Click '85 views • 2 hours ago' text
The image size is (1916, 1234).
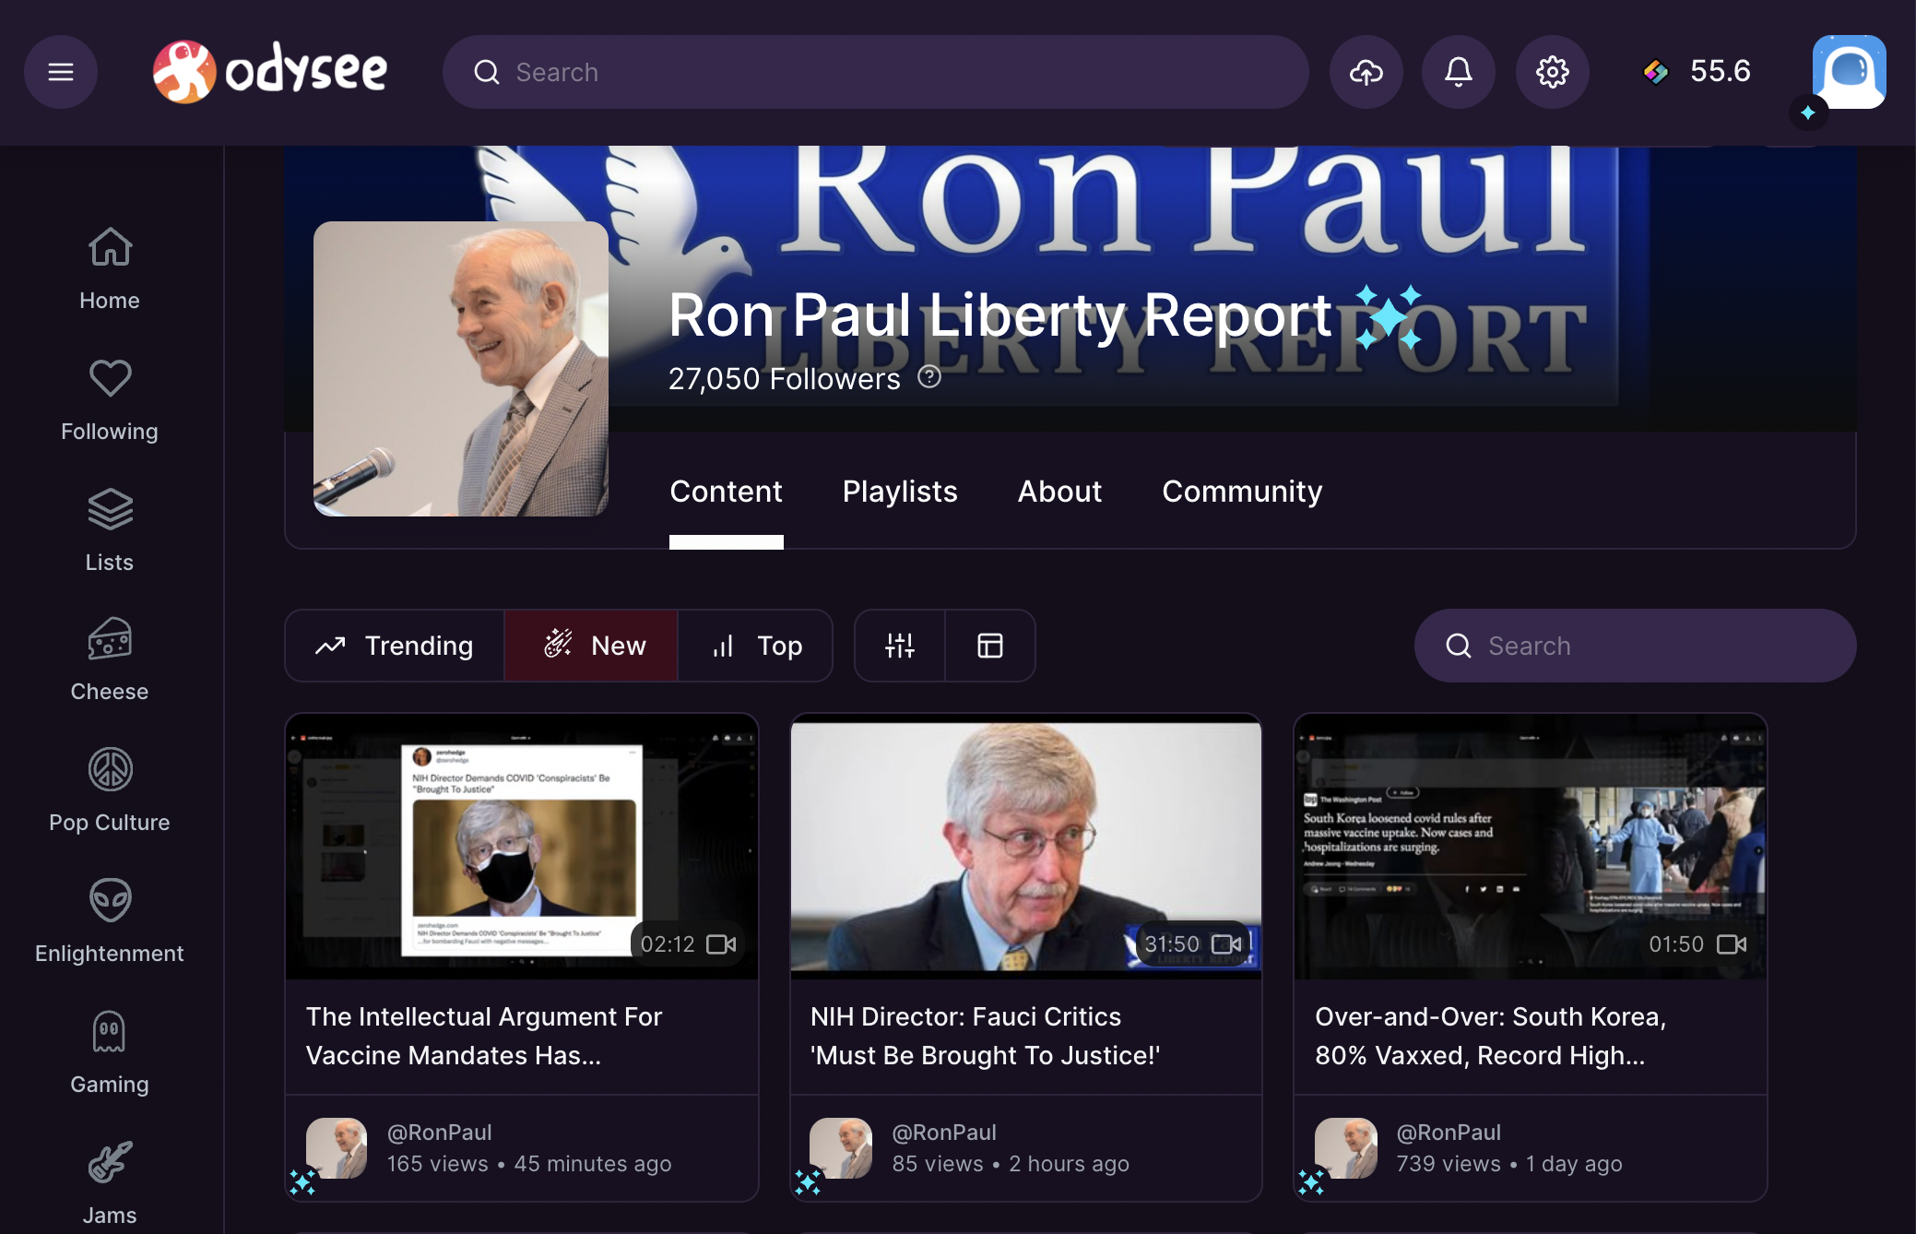1011,1164
